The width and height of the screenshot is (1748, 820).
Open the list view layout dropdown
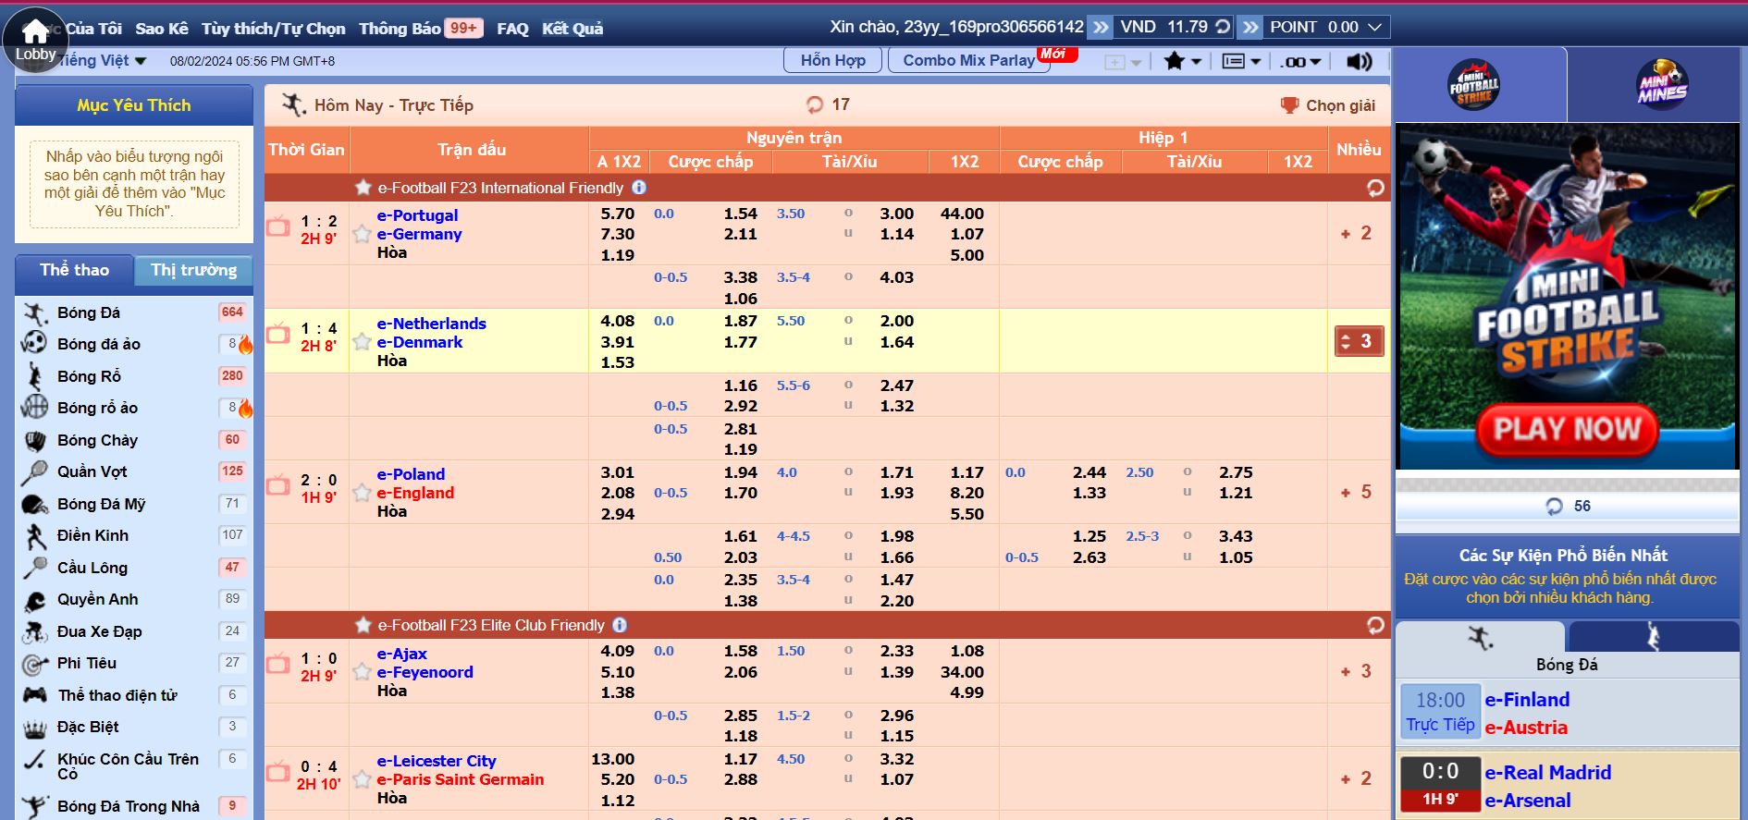pos(1241,61)
